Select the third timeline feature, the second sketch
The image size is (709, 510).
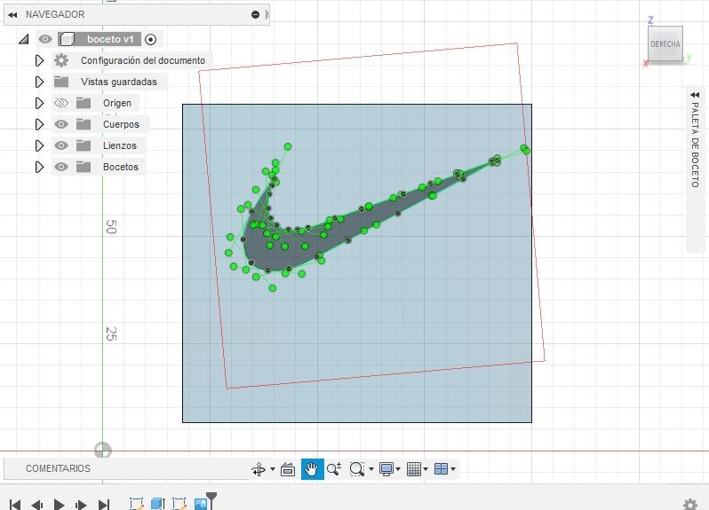tap(179, 504)
